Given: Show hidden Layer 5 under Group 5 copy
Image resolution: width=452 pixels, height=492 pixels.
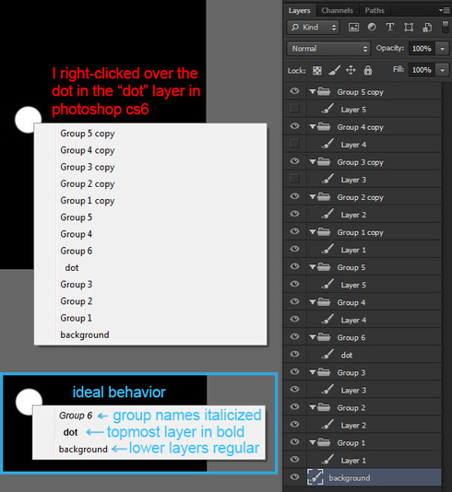Looking at the screenshot, I should [x=294, y=109].
